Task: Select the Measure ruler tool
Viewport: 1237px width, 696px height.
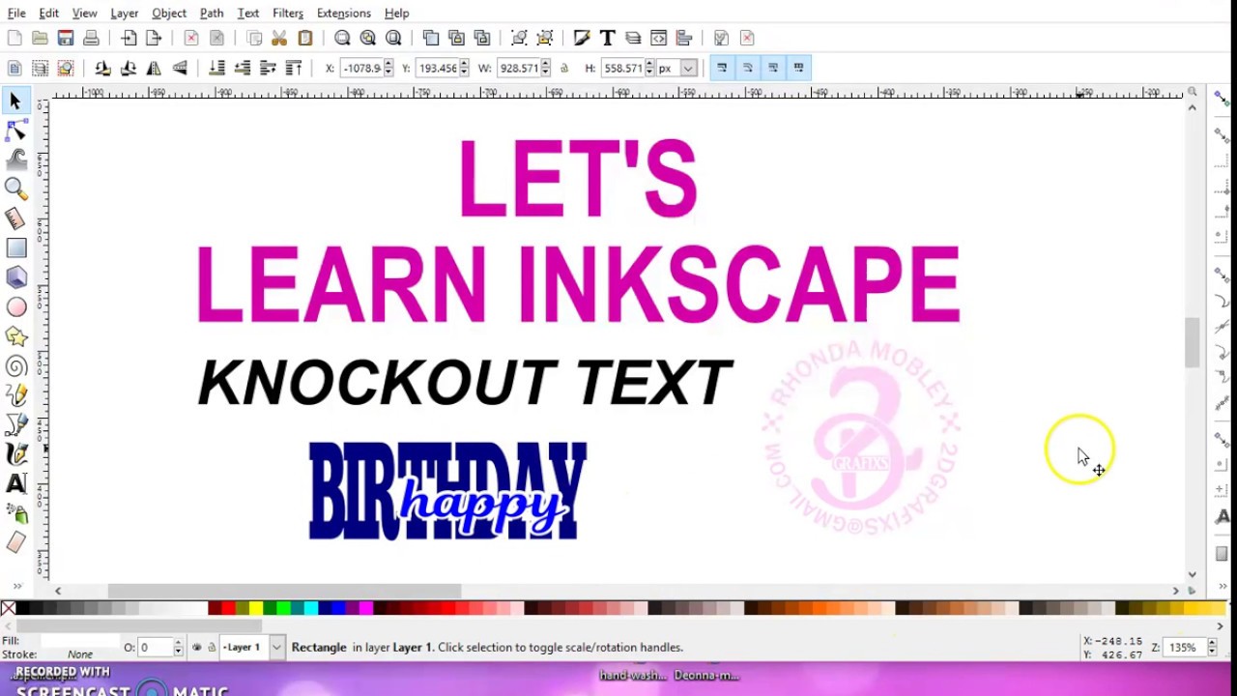Action: click(15, 218)
